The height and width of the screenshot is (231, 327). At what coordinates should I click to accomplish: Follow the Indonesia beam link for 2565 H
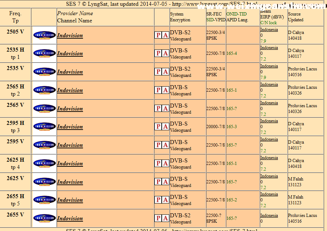269,84
